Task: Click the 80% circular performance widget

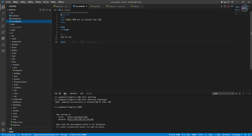Action: coord(245,8)
